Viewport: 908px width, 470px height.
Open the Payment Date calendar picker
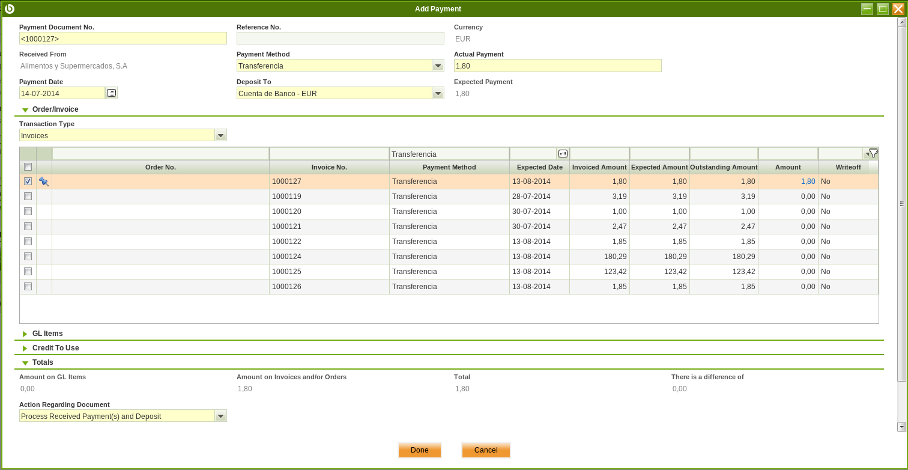(x=111, y=93)
